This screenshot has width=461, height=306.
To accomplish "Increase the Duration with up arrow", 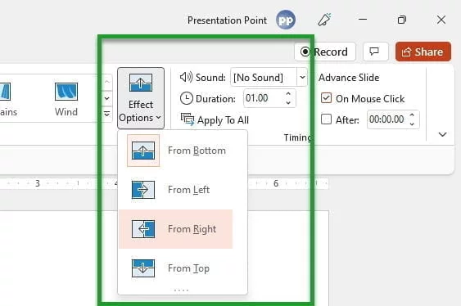I will [x=288, y=94].
